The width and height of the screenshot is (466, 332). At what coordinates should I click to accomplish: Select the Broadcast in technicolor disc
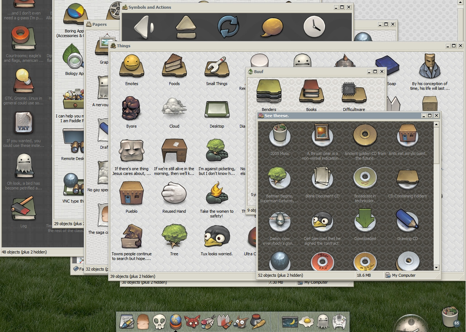[x=365, y=178]
